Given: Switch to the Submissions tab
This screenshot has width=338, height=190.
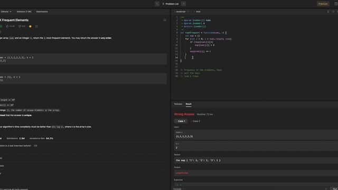Looking at the screenshot, I should coord(42,12).
